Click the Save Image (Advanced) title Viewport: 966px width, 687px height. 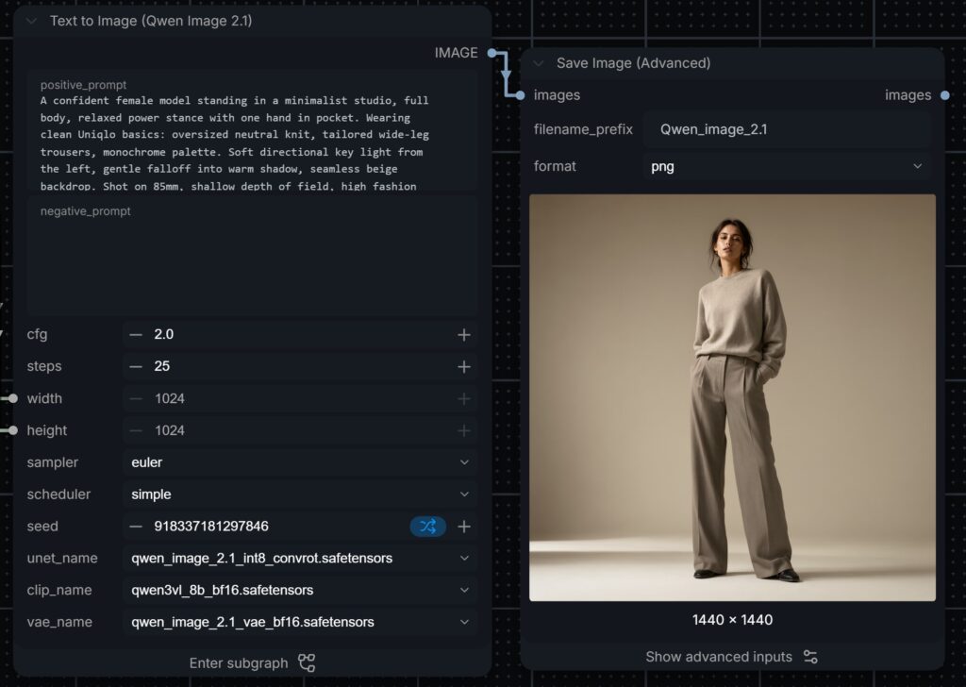tap(633, 63)
